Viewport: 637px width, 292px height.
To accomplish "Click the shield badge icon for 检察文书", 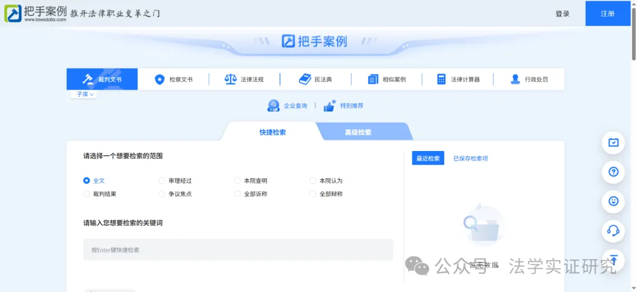I will tap(160, 79).
